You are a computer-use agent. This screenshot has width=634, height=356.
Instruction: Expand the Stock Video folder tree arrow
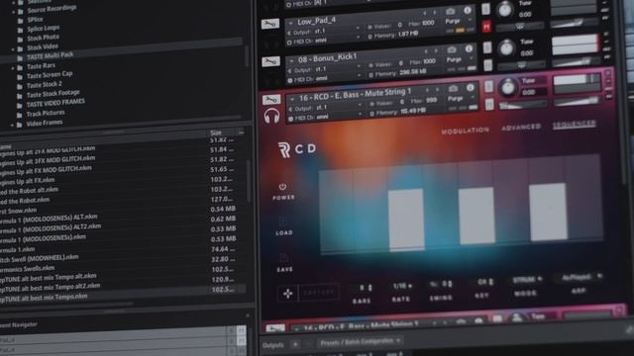coord(13,49)
